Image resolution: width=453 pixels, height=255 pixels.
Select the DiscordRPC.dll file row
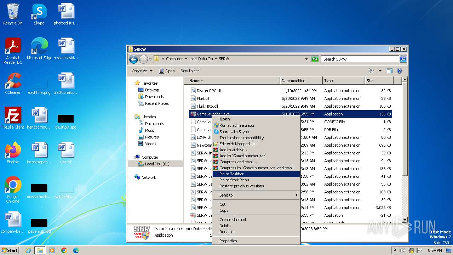click(291, 91)
